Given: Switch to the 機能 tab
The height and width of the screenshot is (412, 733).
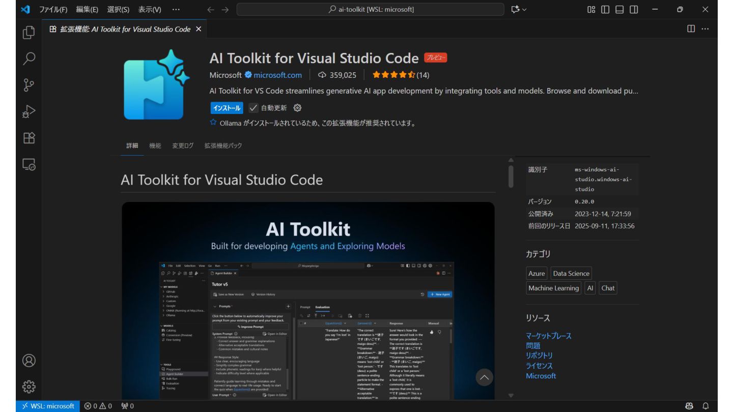Looking at the screenshot, I should pyautogui.click(x=155, y=145).
